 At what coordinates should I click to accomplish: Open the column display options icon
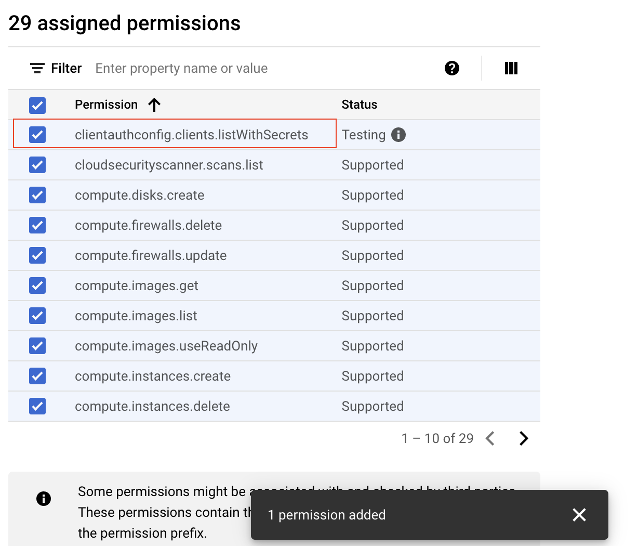coord(511,68)
